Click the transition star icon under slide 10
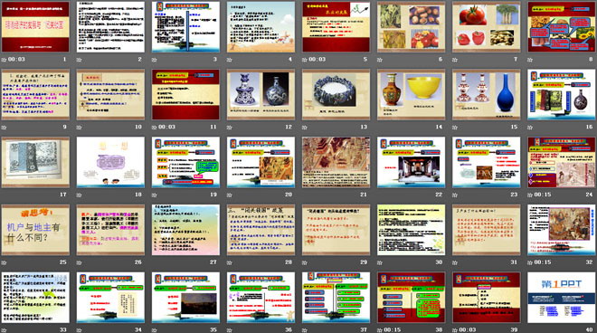 [x=79, y=128]
